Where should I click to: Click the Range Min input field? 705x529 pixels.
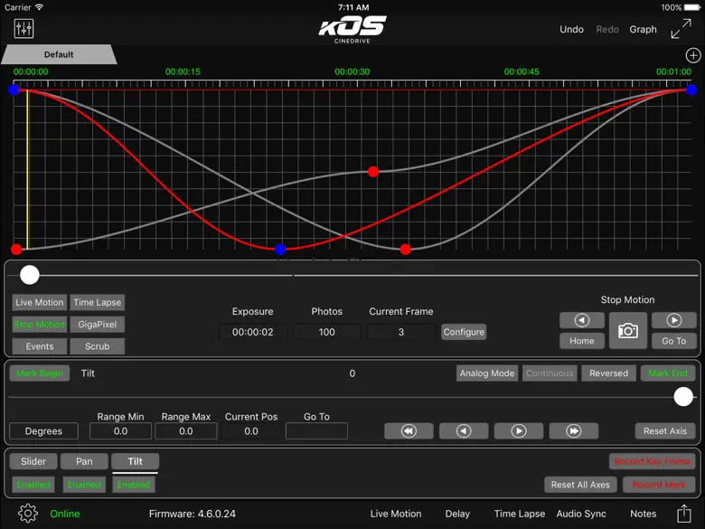(x=121, y=431)
